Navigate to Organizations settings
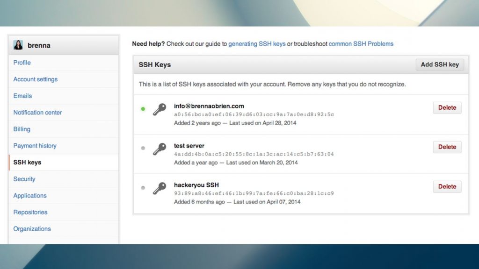The width and height of the screenshot is (479, 269). point(32,228)
